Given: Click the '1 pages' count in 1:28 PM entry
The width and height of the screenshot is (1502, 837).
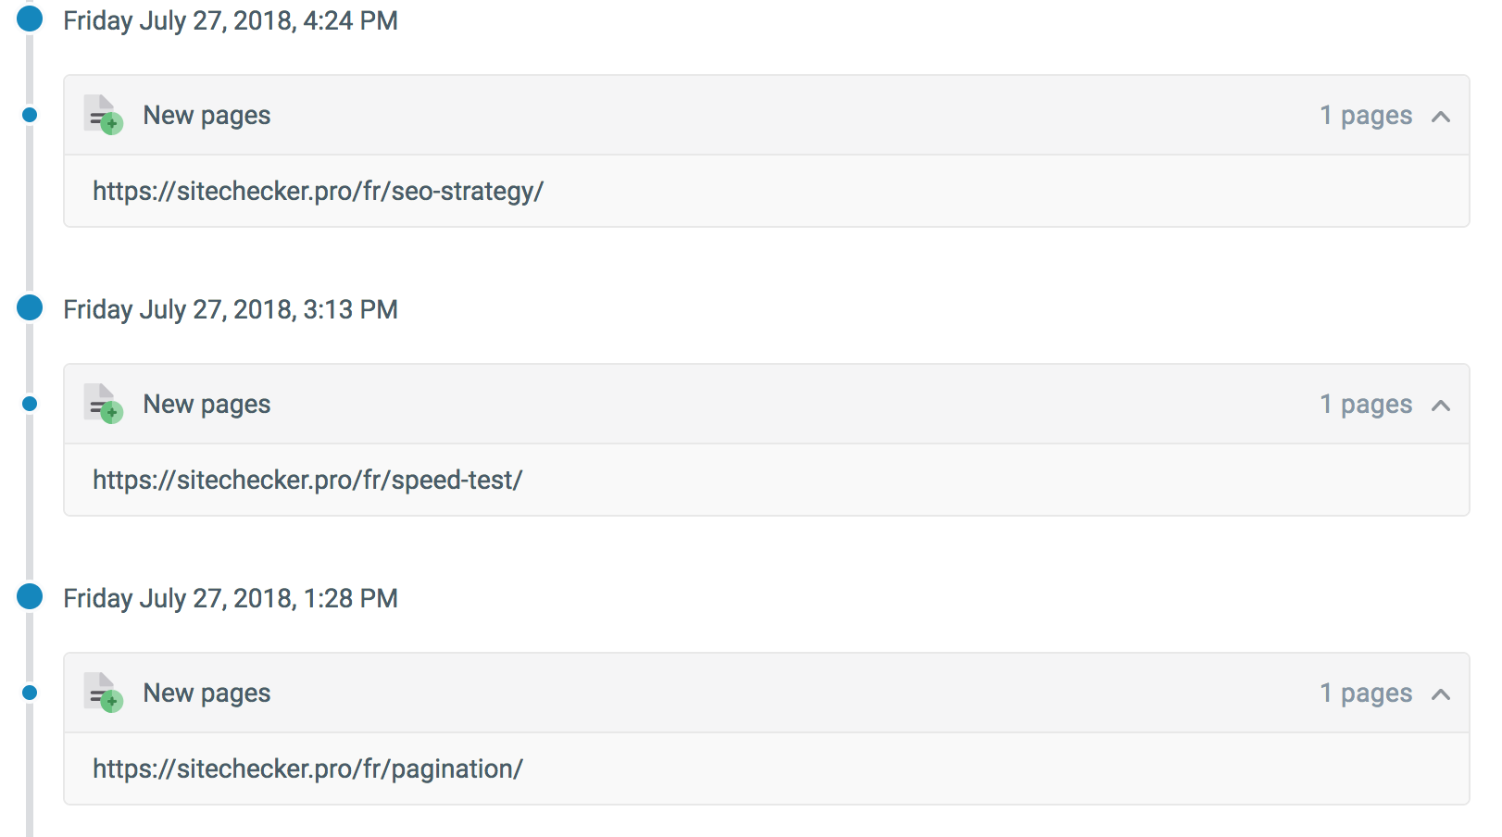Looking at the screenshot, I should click(x=1366, y=693).
